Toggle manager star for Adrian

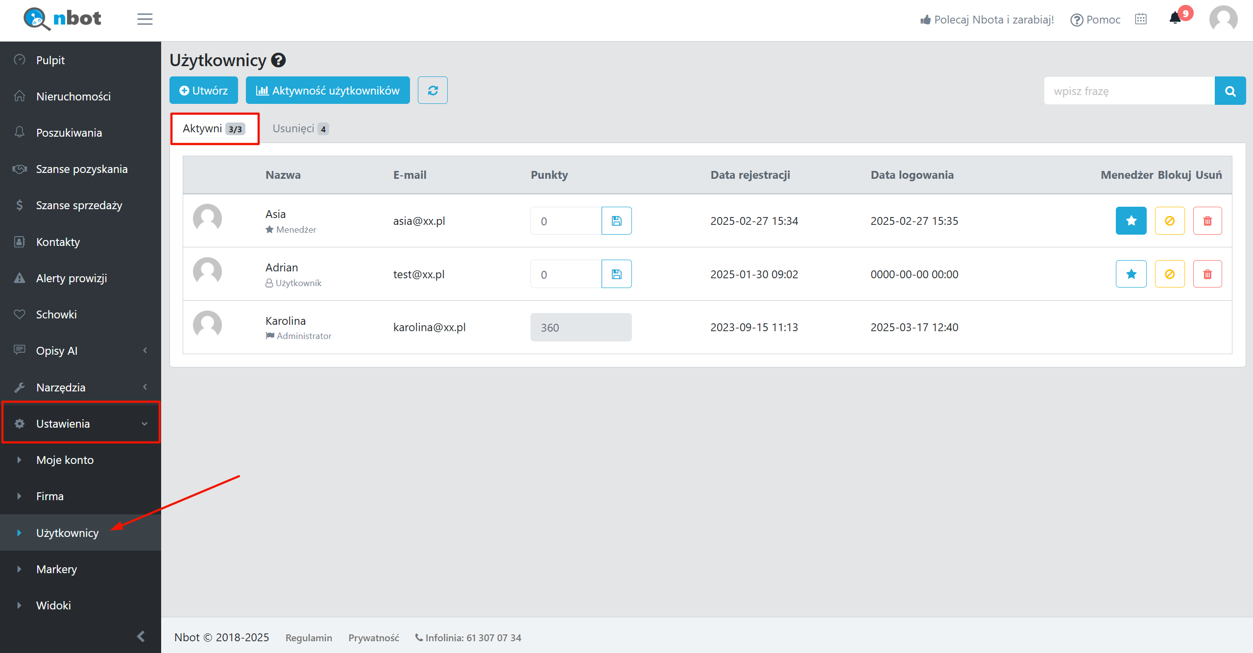[x=1131, y=274]
